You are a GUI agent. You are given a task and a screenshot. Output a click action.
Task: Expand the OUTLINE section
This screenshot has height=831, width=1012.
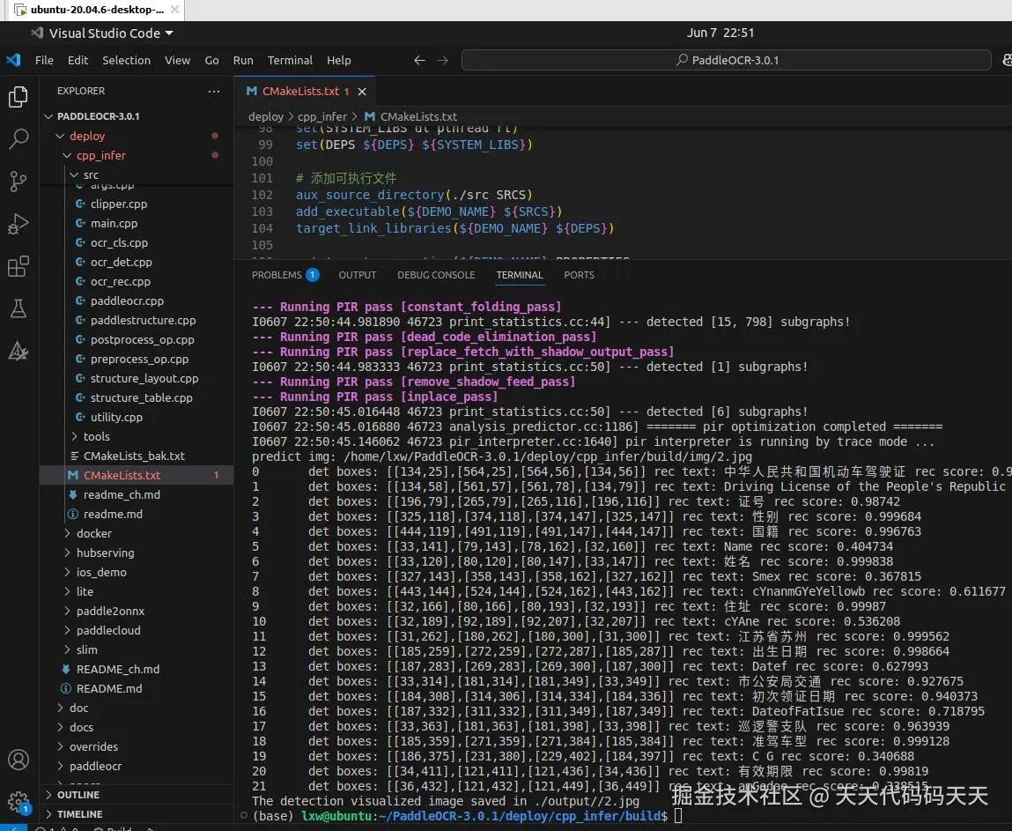point(78,794)
